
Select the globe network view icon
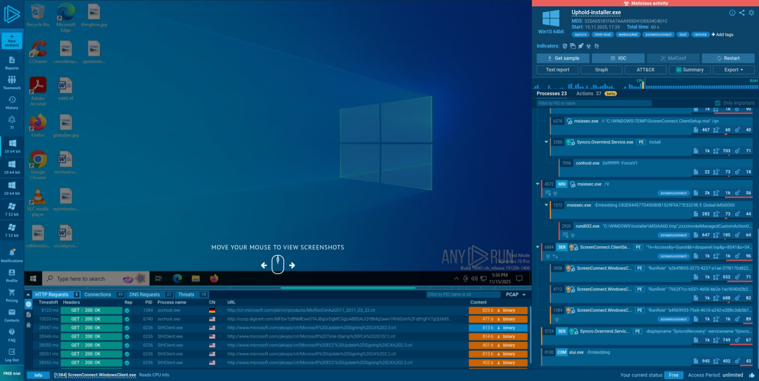[28, 304]
